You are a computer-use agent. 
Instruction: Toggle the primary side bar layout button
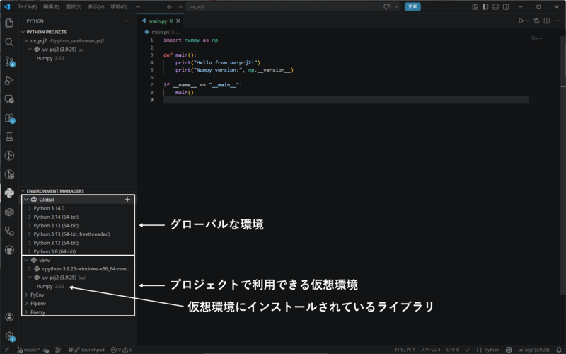point(485,7)
